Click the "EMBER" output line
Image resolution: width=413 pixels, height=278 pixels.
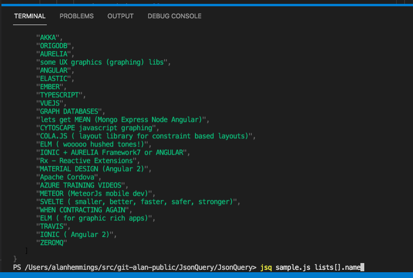tap(51, 87)
